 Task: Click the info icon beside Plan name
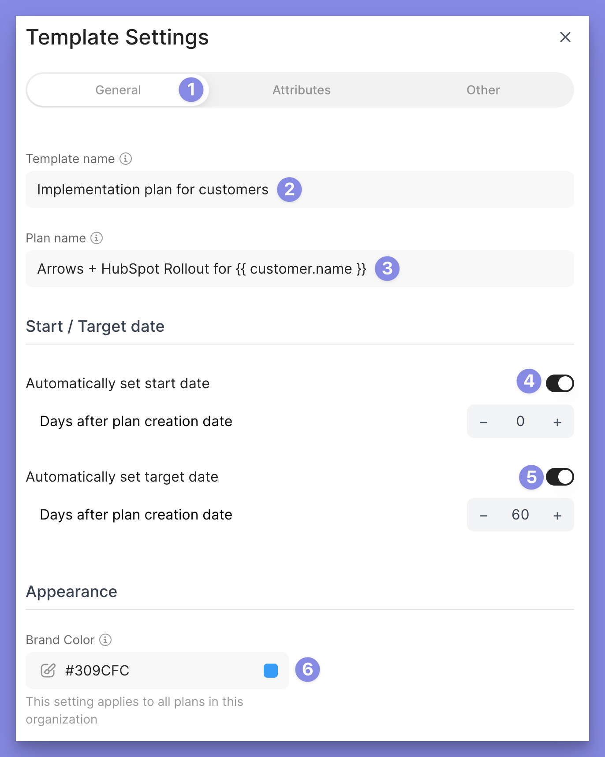(97, 238)
